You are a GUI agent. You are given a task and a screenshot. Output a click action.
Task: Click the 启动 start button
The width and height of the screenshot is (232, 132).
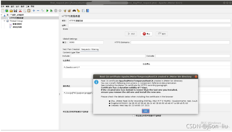coord(131,34)
